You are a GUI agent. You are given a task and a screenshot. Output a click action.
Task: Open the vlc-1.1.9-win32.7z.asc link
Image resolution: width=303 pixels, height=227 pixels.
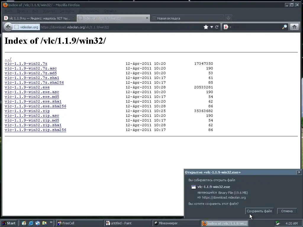(x=31, y=68)
